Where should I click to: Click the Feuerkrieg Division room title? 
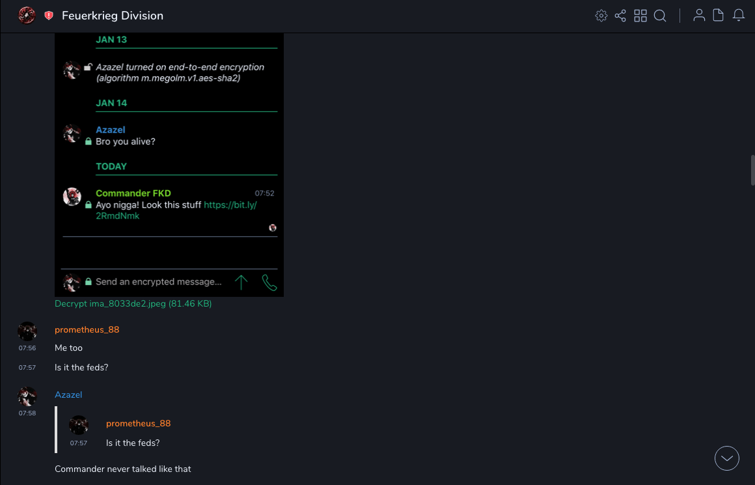(x=113, y=16)
